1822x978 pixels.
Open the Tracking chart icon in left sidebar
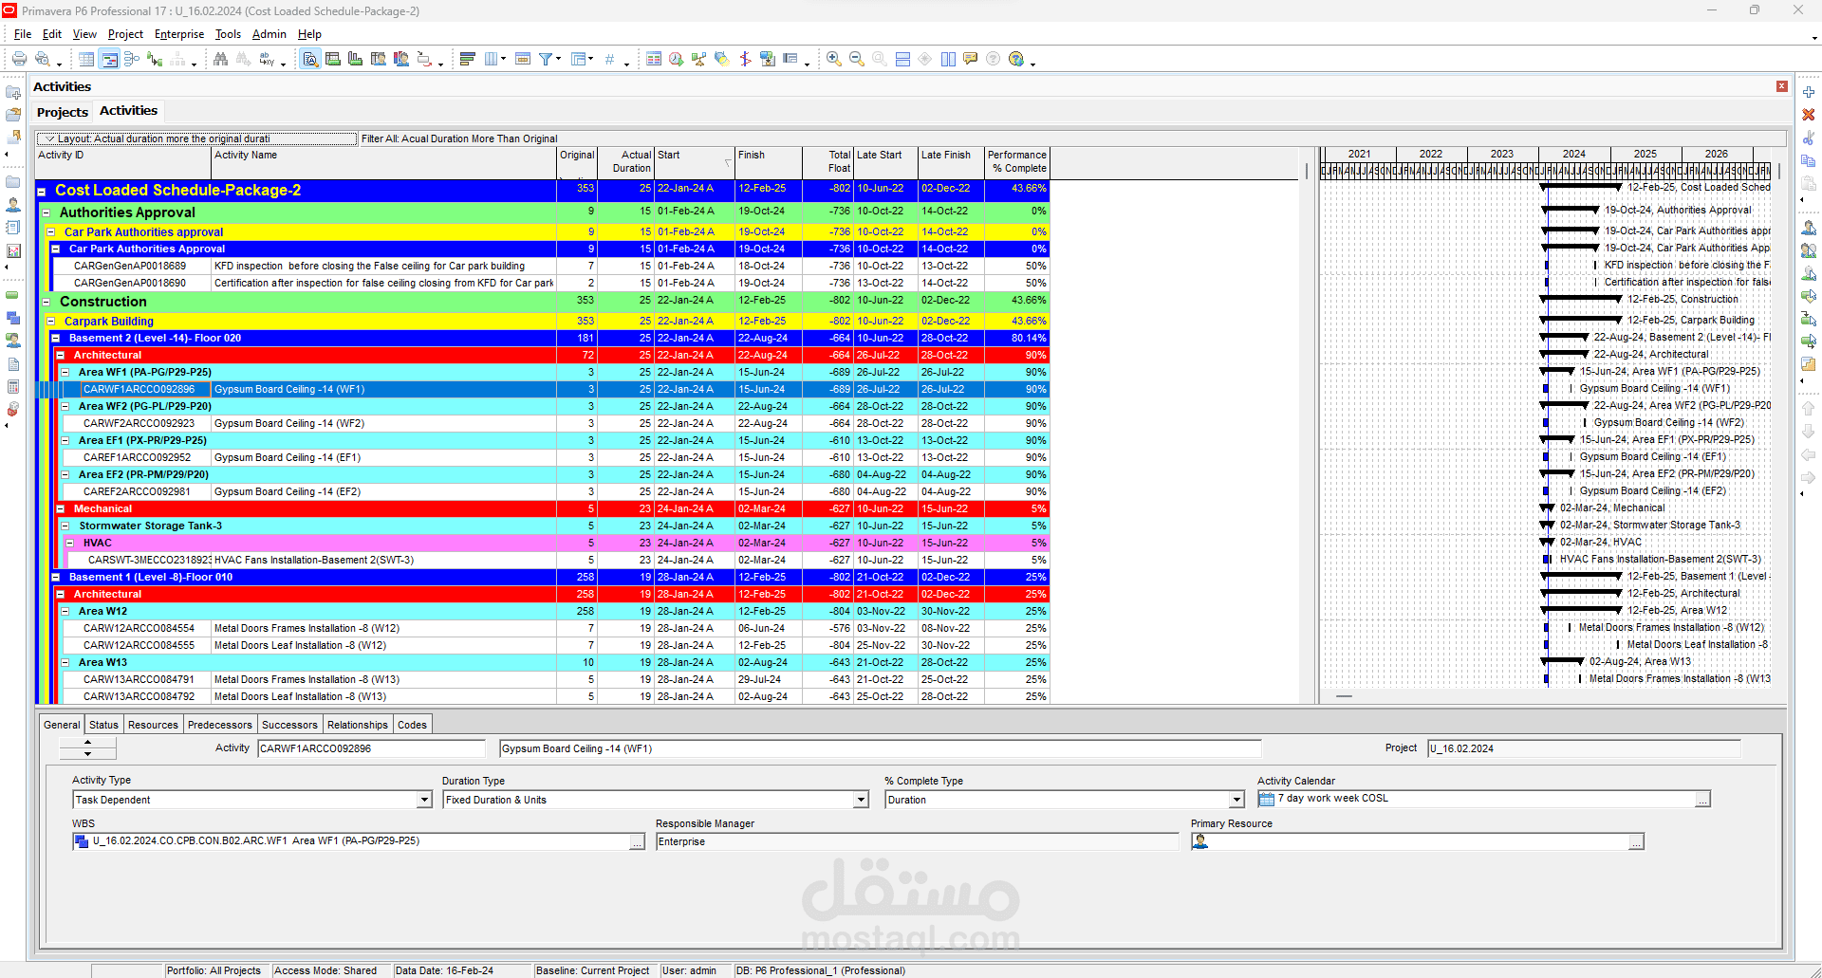click(x=13, y=251)
